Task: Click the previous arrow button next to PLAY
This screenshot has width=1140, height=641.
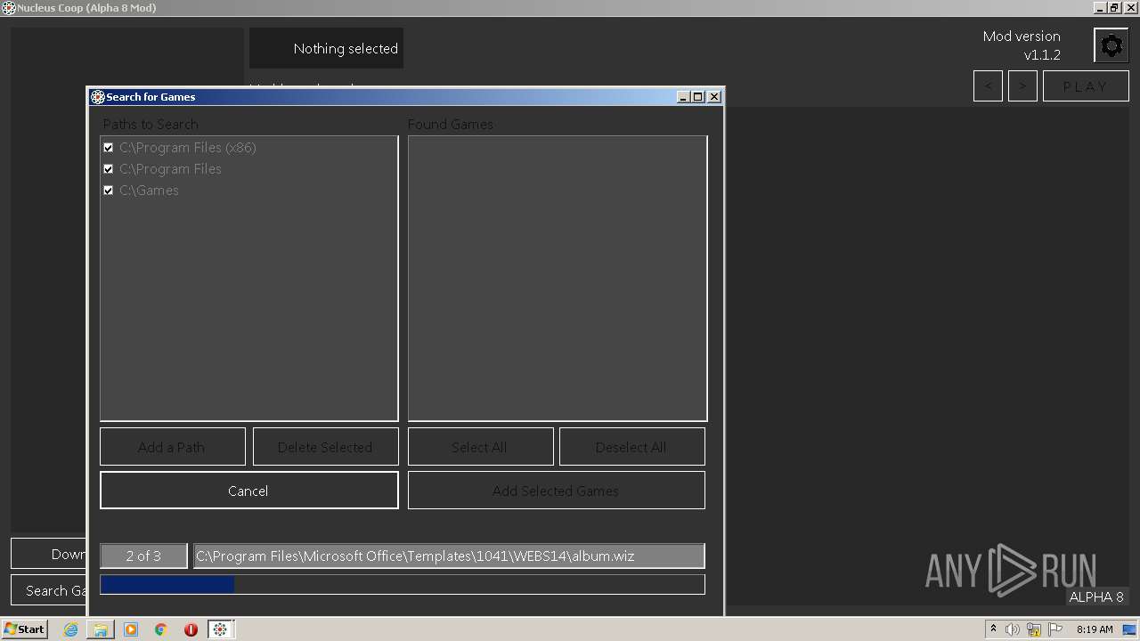Action: click(988, 86)
